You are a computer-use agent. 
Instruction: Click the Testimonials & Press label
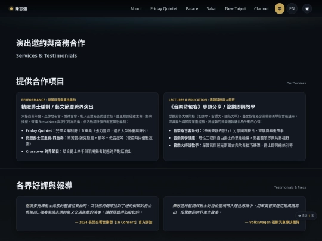(290, 187)
